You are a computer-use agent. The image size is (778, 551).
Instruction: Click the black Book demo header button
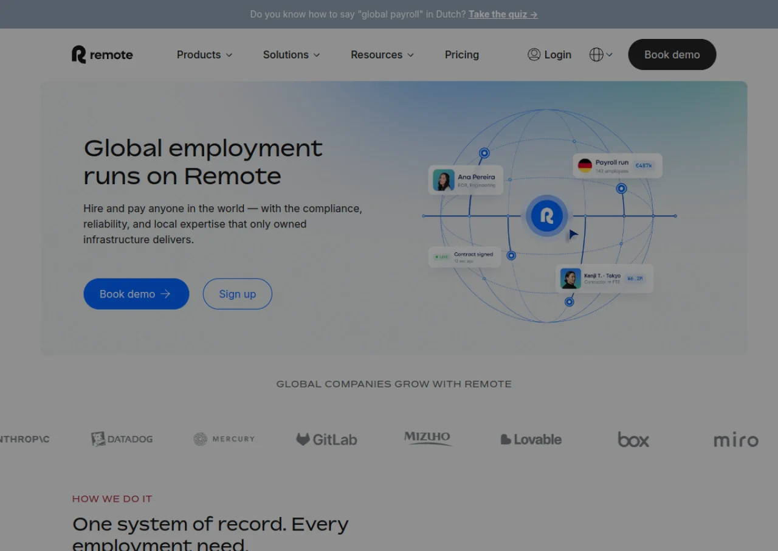pyautogui.click(x=672, y=55)
